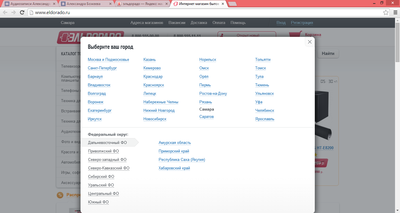The height and width of the screenshot is (213, 400).
Task: Open the Вакансии link
Action: tap(177, 23)
